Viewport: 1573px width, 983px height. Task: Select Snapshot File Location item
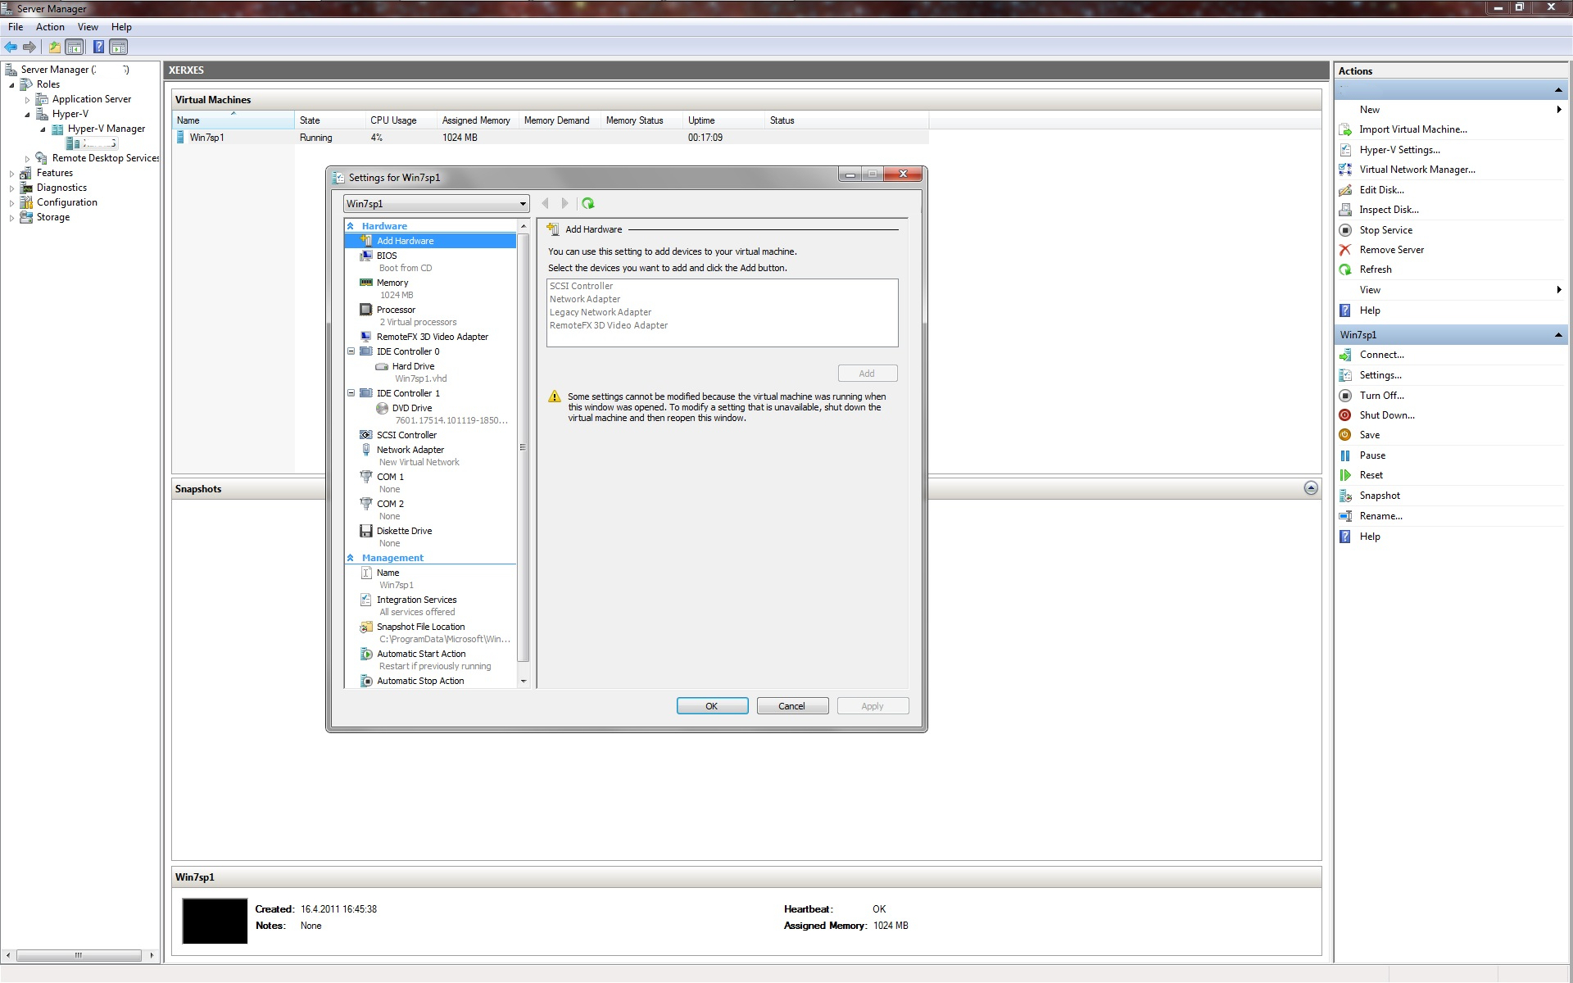(x=420, y=627)
